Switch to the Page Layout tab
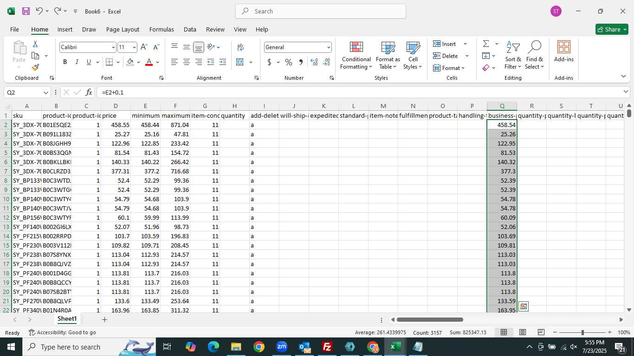Screen dimensions: 634x356 (x=123, y=29)
